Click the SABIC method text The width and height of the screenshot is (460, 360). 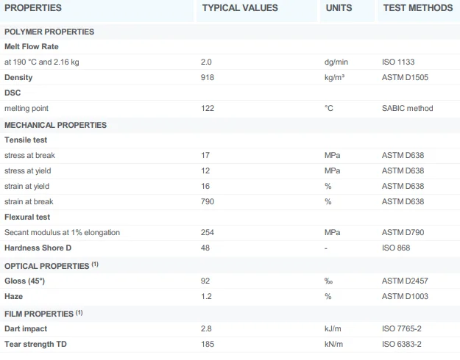[408, 108]
